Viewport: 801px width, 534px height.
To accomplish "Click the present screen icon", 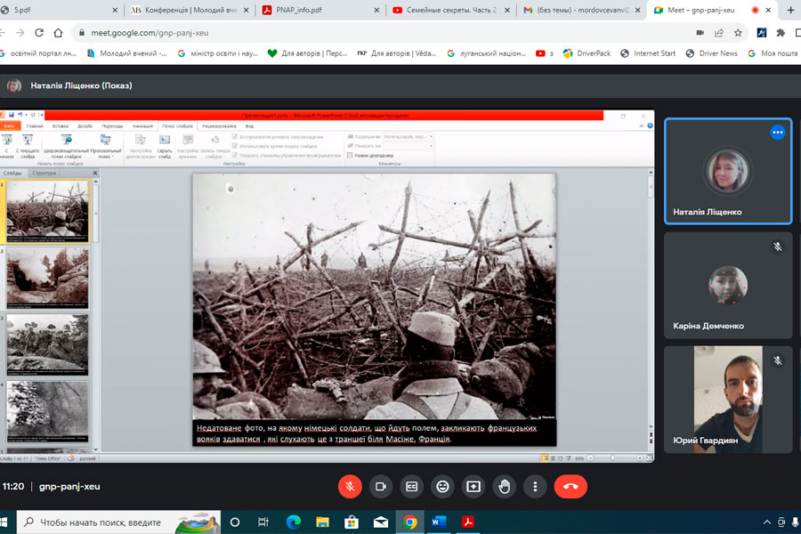I will 473,487.
